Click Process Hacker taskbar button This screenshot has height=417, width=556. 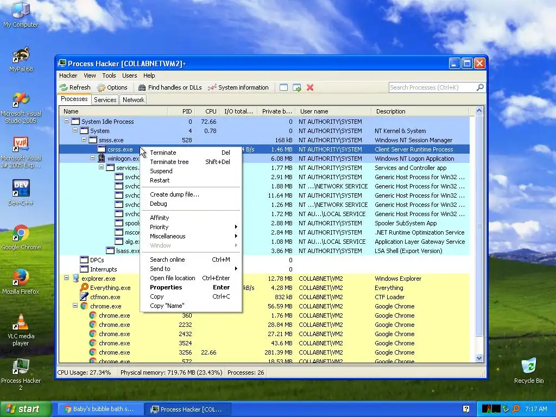[187, 409]
